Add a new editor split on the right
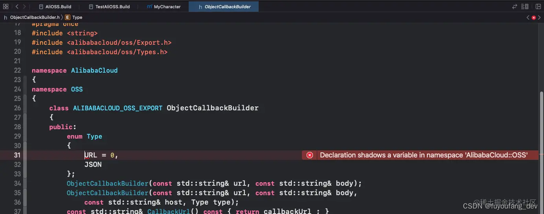Image resolution: width=544 pixels, height=214 pixels. pos(538,7)
